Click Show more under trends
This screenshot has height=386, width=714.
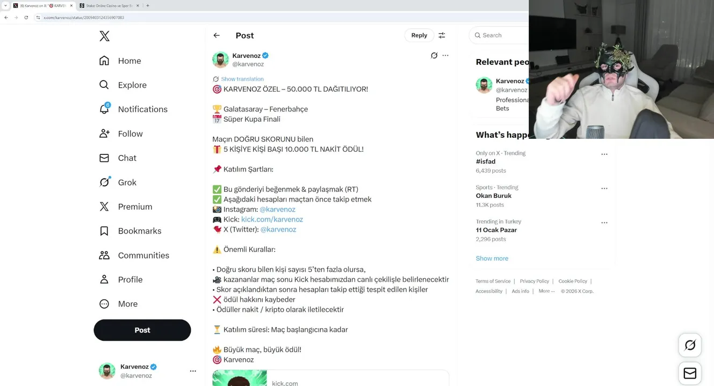coord(492,258)
